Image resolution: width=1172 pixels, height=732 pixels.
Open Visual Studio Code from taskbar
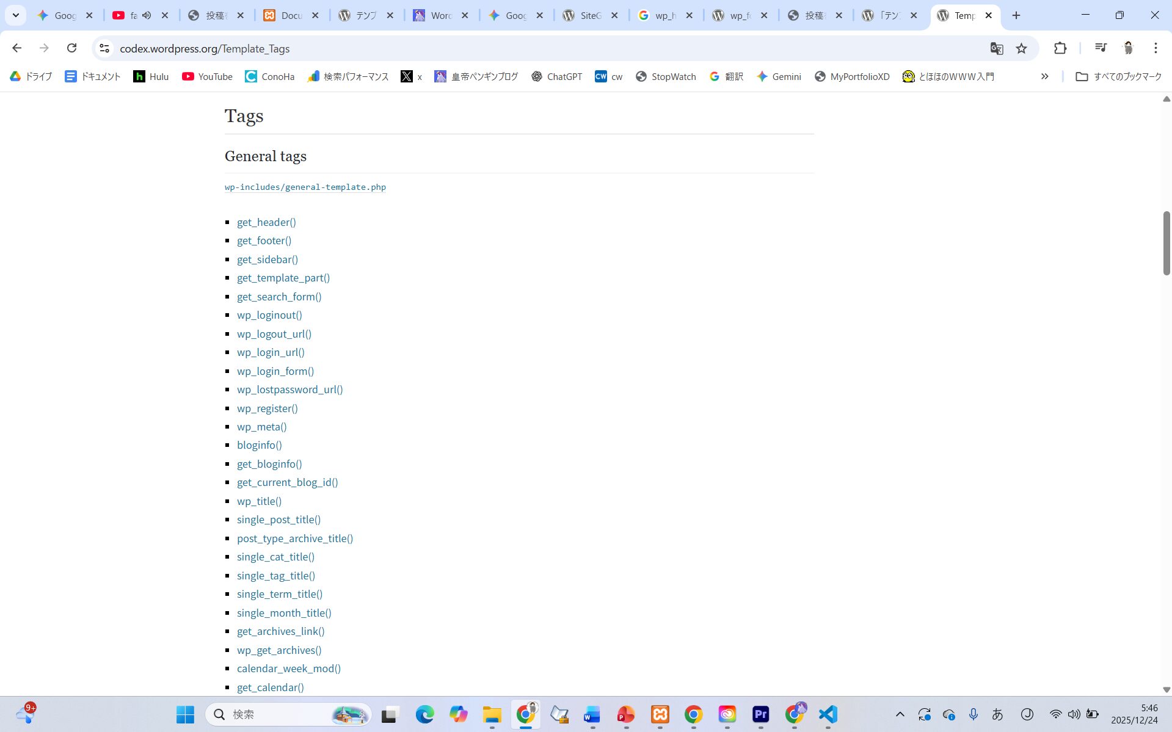[828, 714]
